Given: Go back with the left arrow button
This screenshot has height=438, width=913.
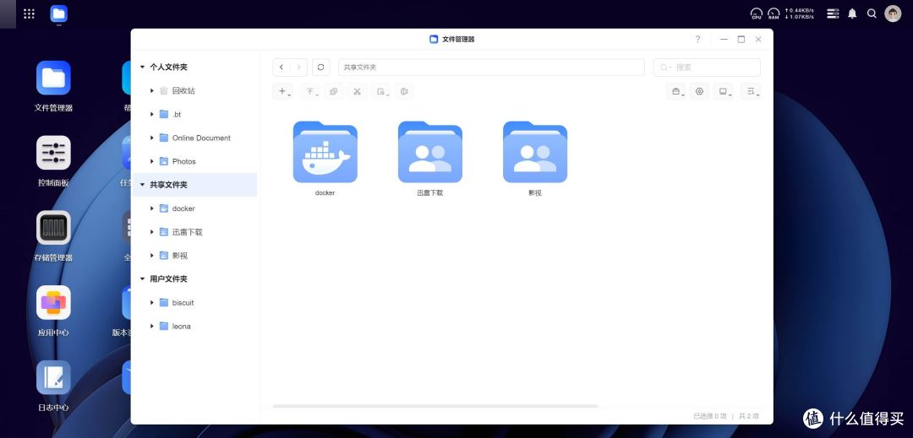Looking at the screenshot, I should coord(282,68).
